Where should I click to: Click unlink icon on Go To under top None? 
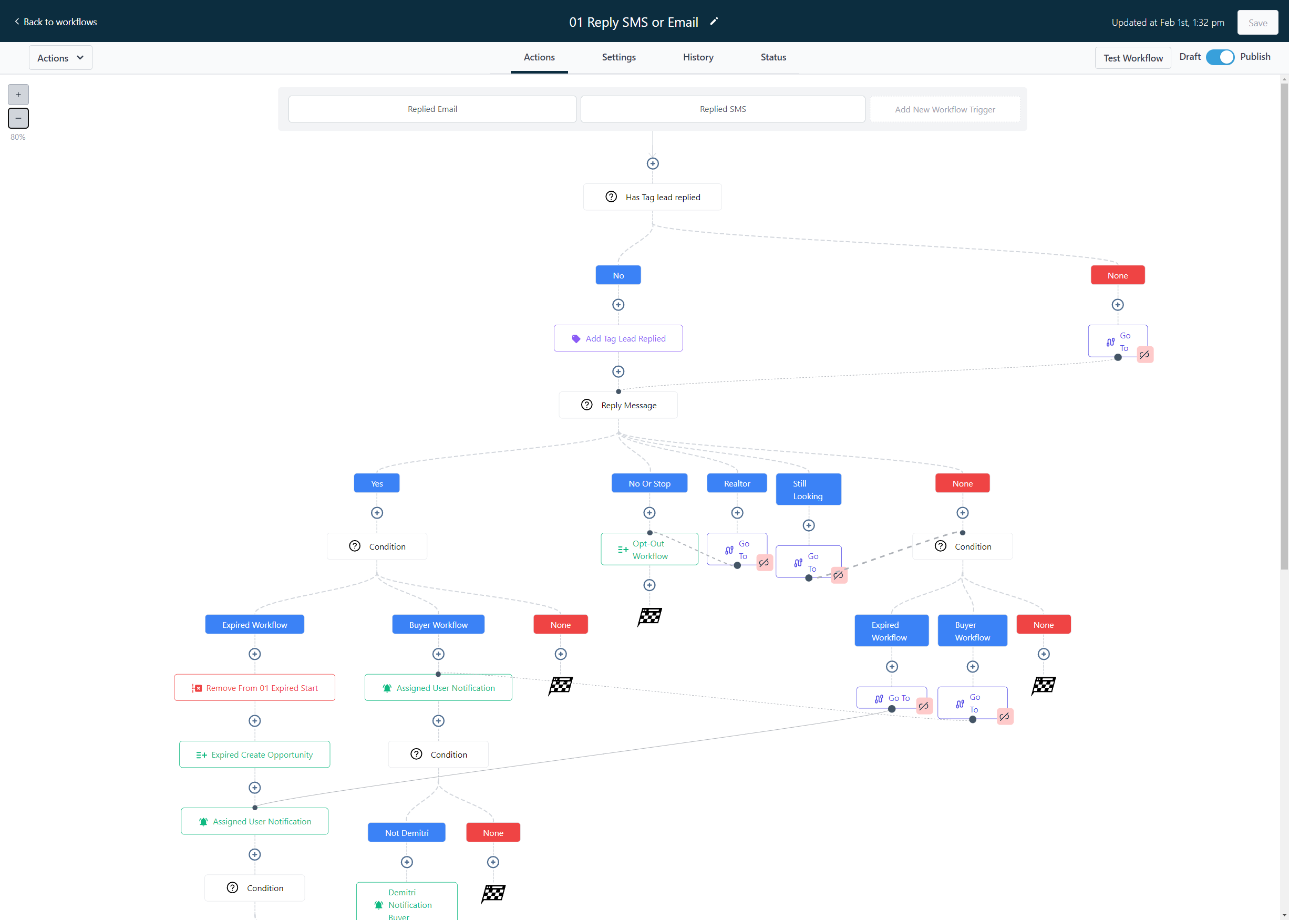click(1144, 355)
